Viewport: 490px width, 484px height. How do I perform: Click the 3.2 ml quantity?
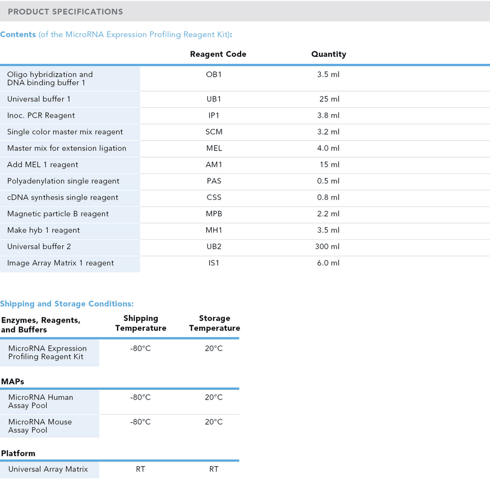[x=328, y=132]
